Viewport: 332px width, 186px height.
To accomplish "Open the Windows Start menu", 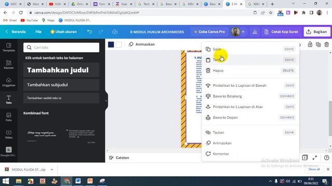I will 6,181.
